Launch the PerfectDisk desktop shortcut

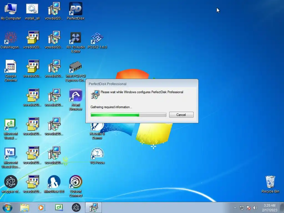pyautogui.click(x=75, y=11)
